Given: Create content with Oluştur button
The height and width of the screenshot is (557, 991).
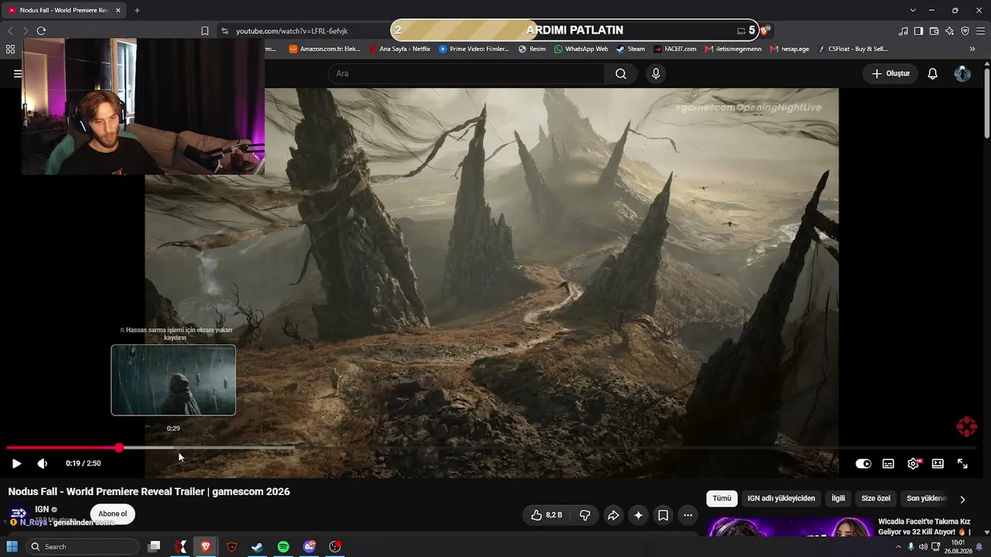Looking at the screenshot, I should click(890, 73).
